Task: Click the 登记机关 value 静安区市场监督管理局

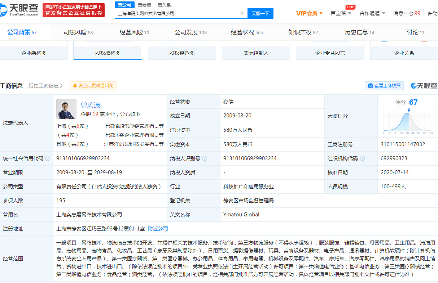Action: coord(249,201)
